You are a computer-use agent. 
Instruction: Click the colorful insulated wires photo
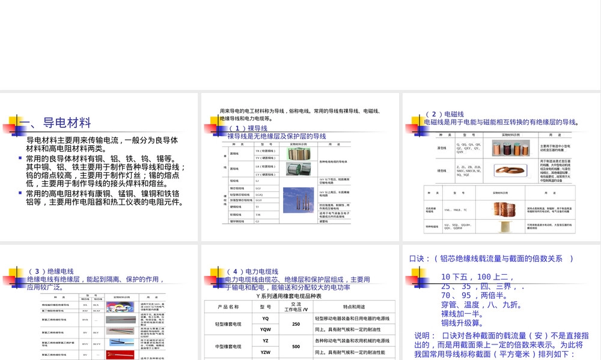pos(120,307)
